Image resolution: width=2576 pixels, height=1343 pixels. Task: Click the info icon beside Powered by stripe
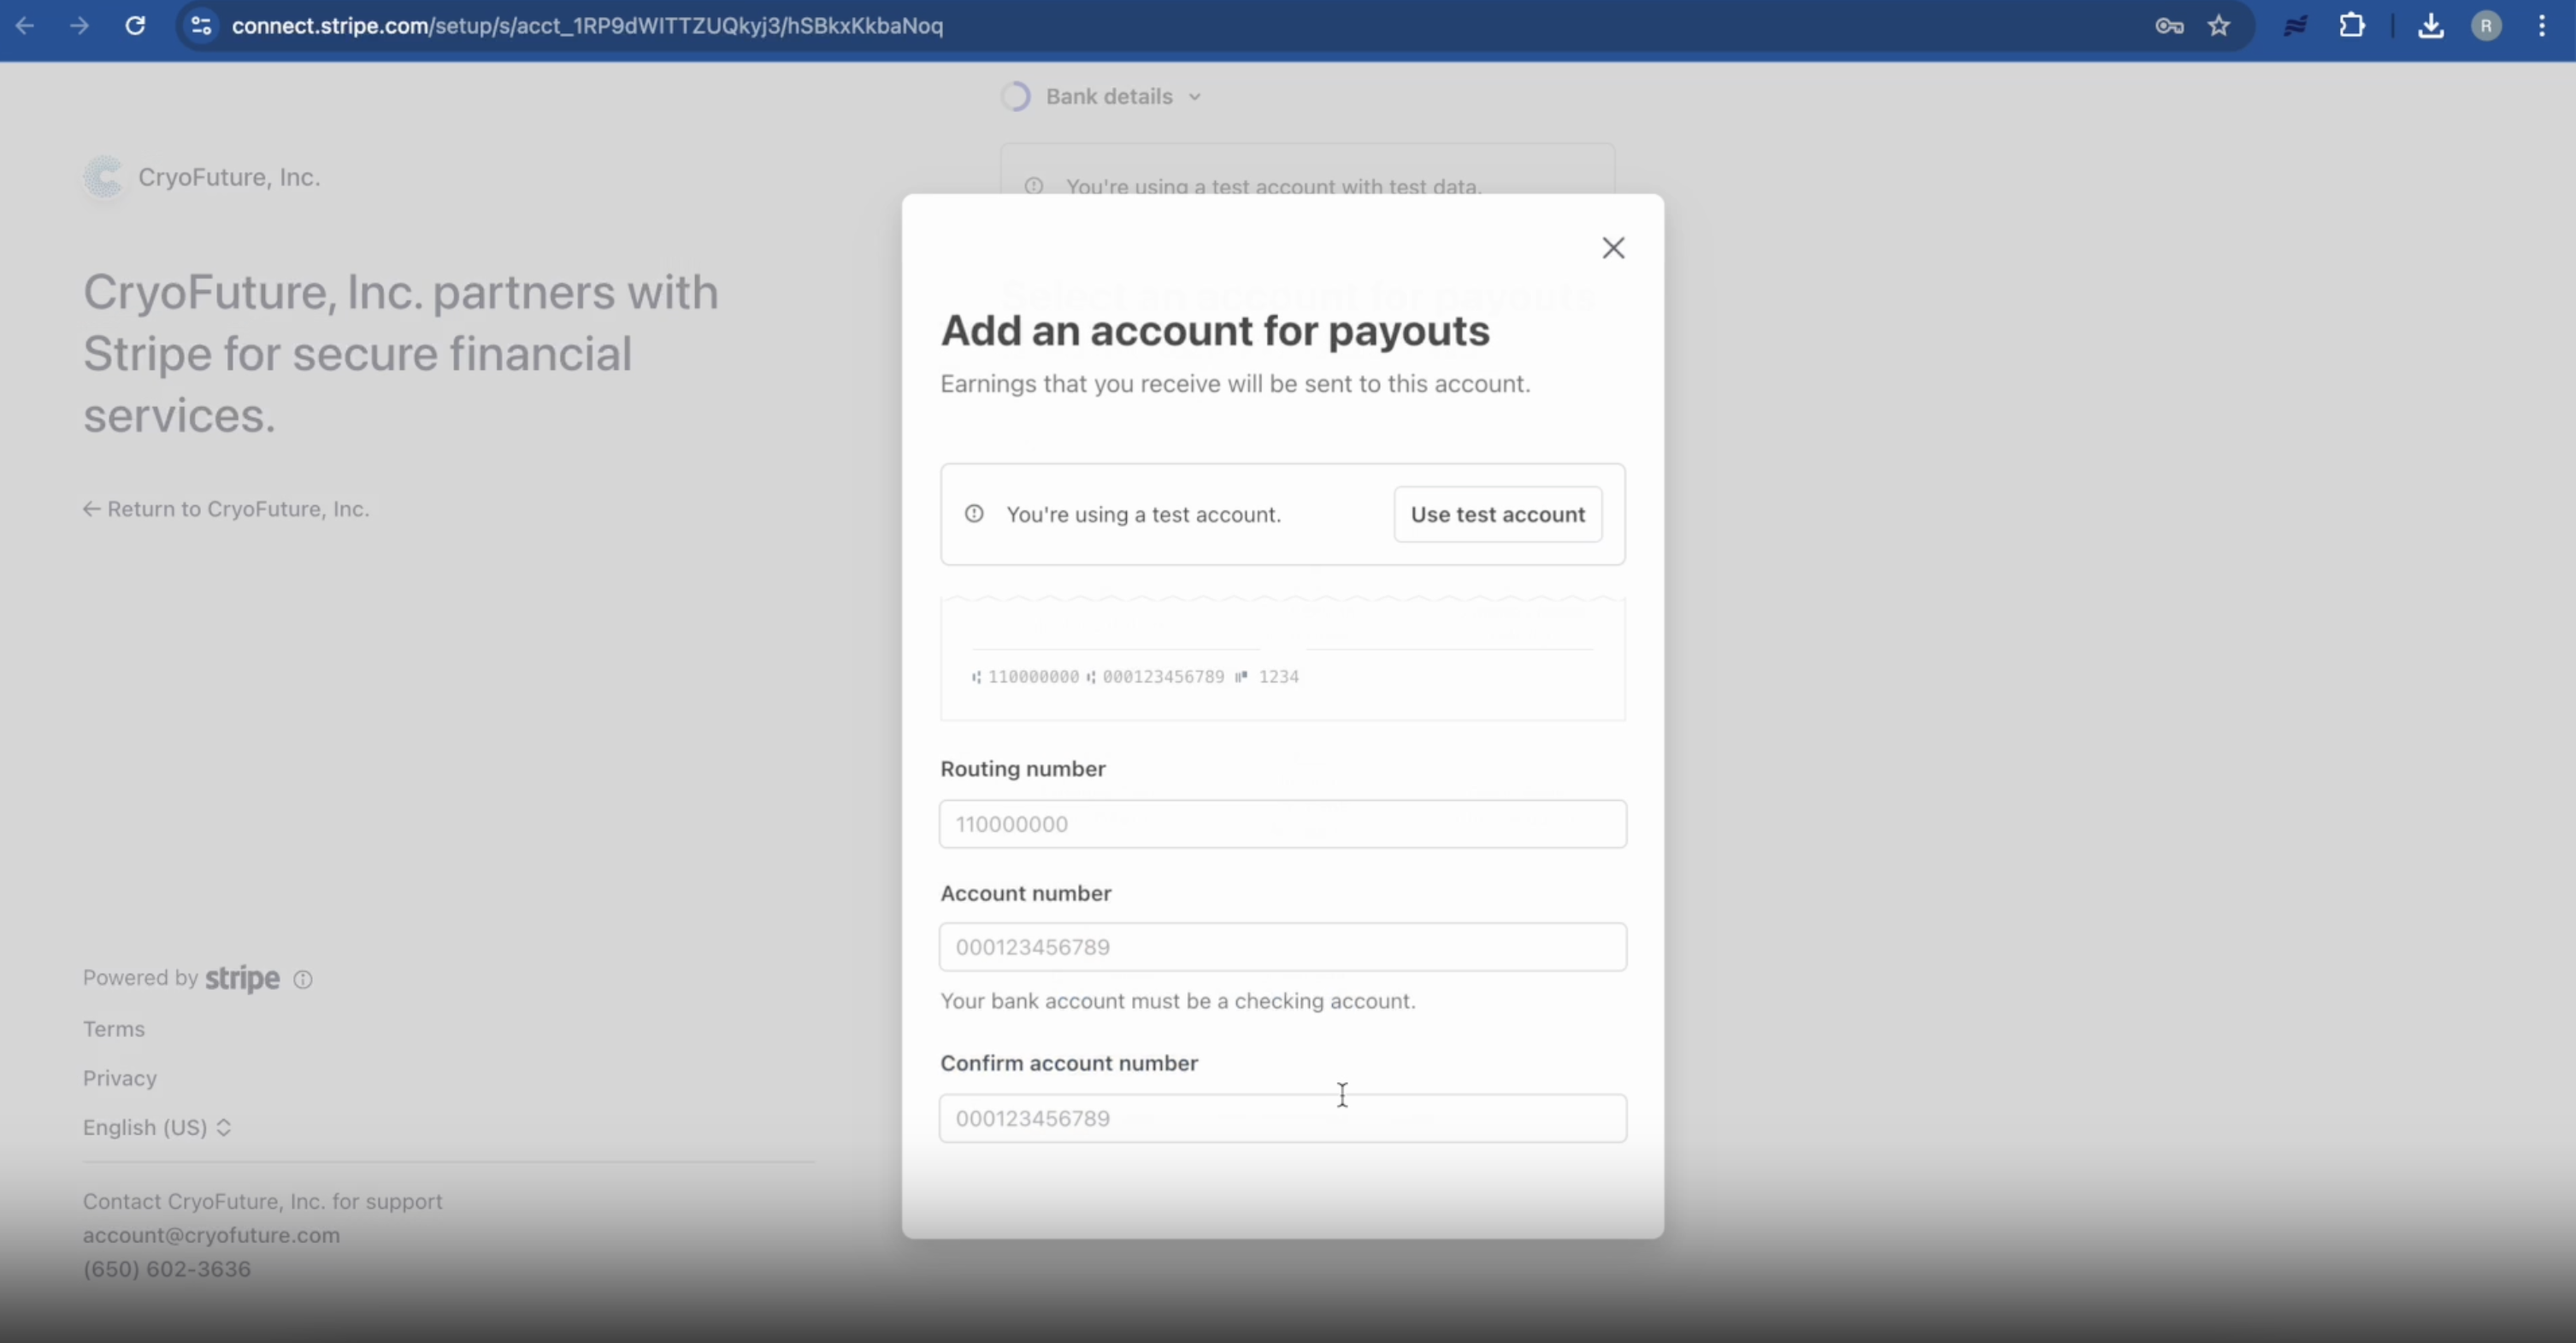click(x=303, y=979)
